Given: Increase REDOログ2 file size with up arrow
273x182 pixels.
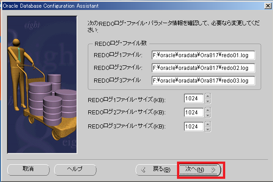Looking at the screenshot, I should [208, 110].
